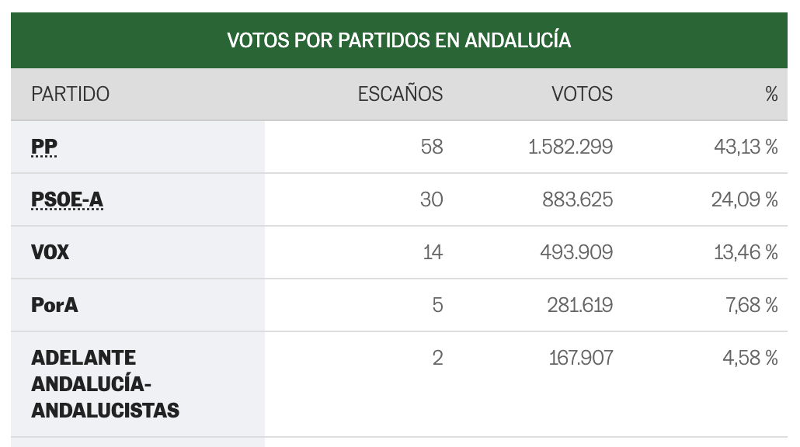
Task: Select VOX percentage 13,46 %
Action: [x=746, y=251]
